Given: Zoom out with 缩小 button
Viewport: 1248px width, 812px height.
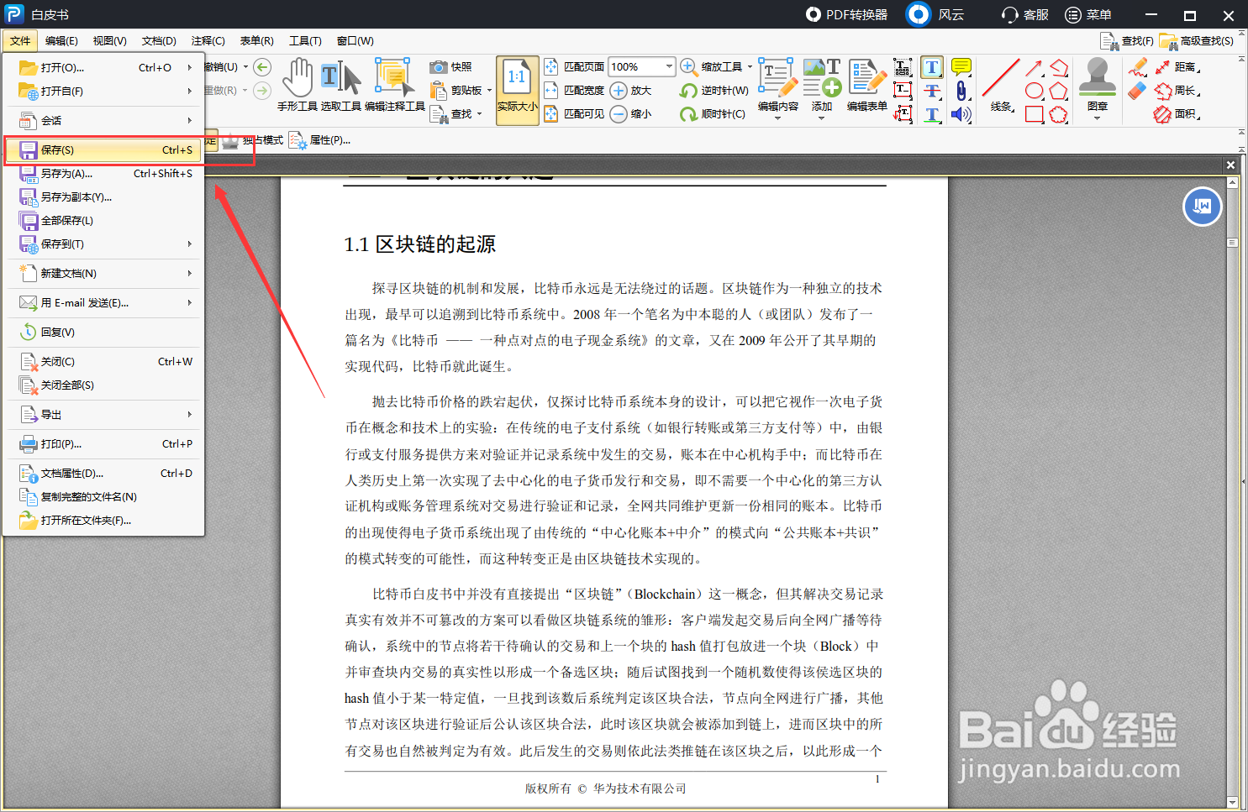Looking at the screenshot, I should (x=630, y=114).
